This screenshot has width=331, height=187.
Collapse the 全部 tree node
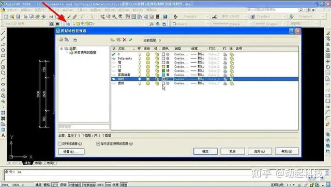[x=62, y=49]
